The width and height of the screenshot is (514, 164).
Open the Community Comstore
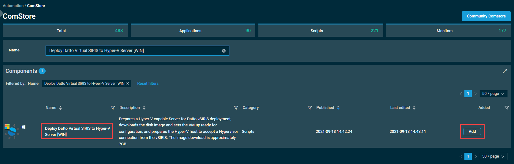pyautogui.click(x=486, y=16)
